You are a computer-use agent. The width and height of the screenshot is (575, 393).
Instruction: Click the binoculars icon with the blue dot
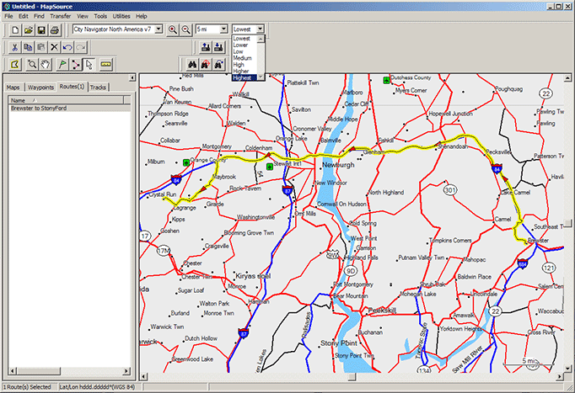pyautogui.click(x=218, y=65)
